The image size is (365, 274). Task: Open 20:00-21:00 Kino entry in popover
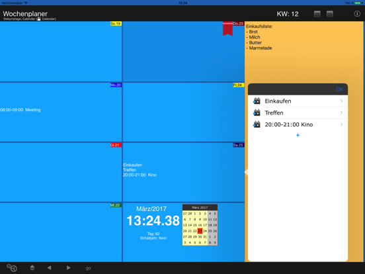click(x=298, y=124)
